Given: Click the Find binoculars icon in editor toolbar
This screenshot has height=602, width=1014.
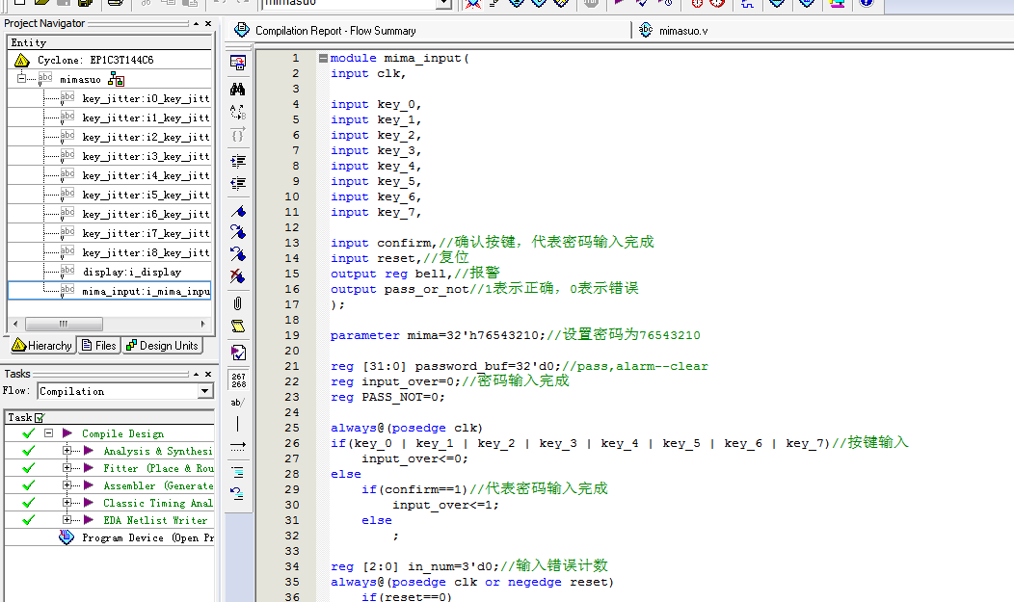Looking at the screenshot, I should [237, 89].
